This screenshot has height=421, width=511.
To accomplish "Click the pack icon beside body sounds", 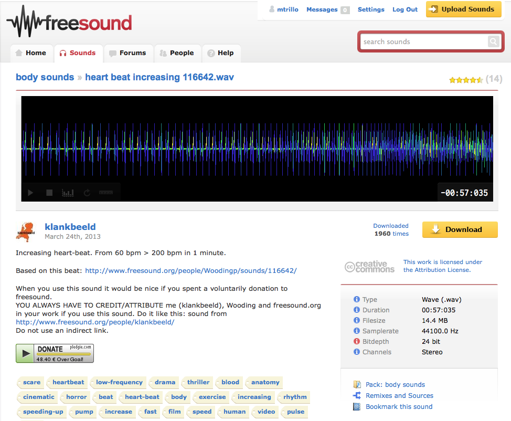I will pos(357,384).
